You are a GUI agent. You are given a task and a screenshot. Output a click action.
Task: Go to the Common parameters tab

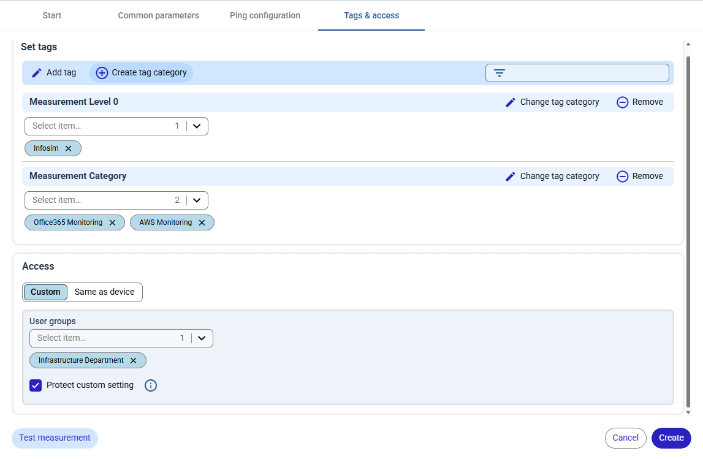coord(158,15)
